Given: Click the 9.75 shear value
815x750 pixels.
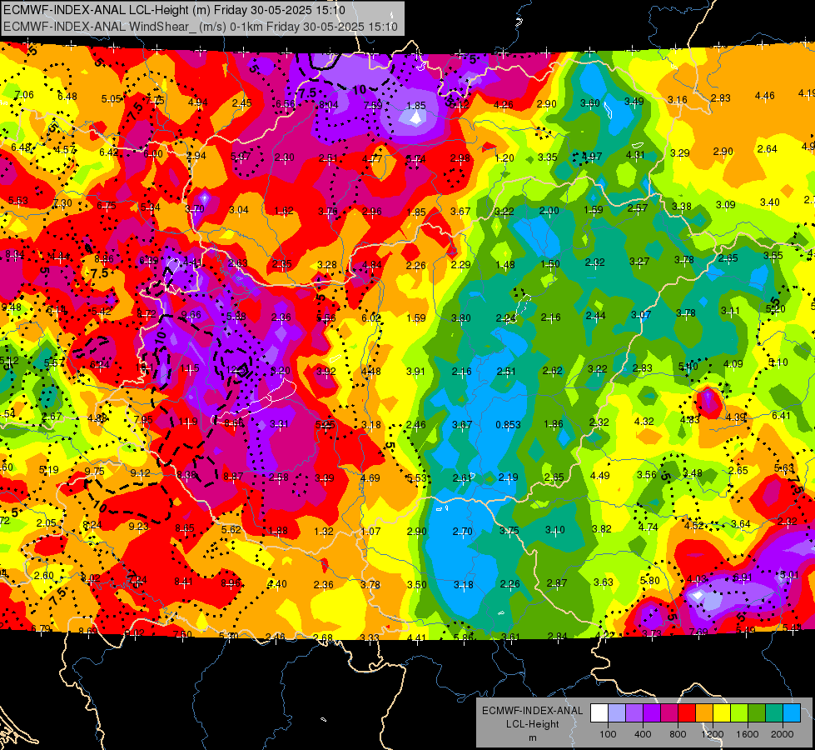Looking at the screenshot, I should pyautogui.click(x=95, y=471).
